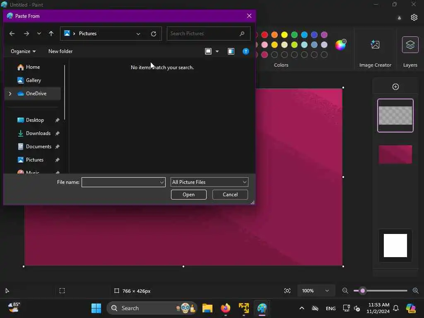Viewport: 424px width, 318px height.
Task: Open the view options dropdown arrow
Action: (x=217, y=51)
